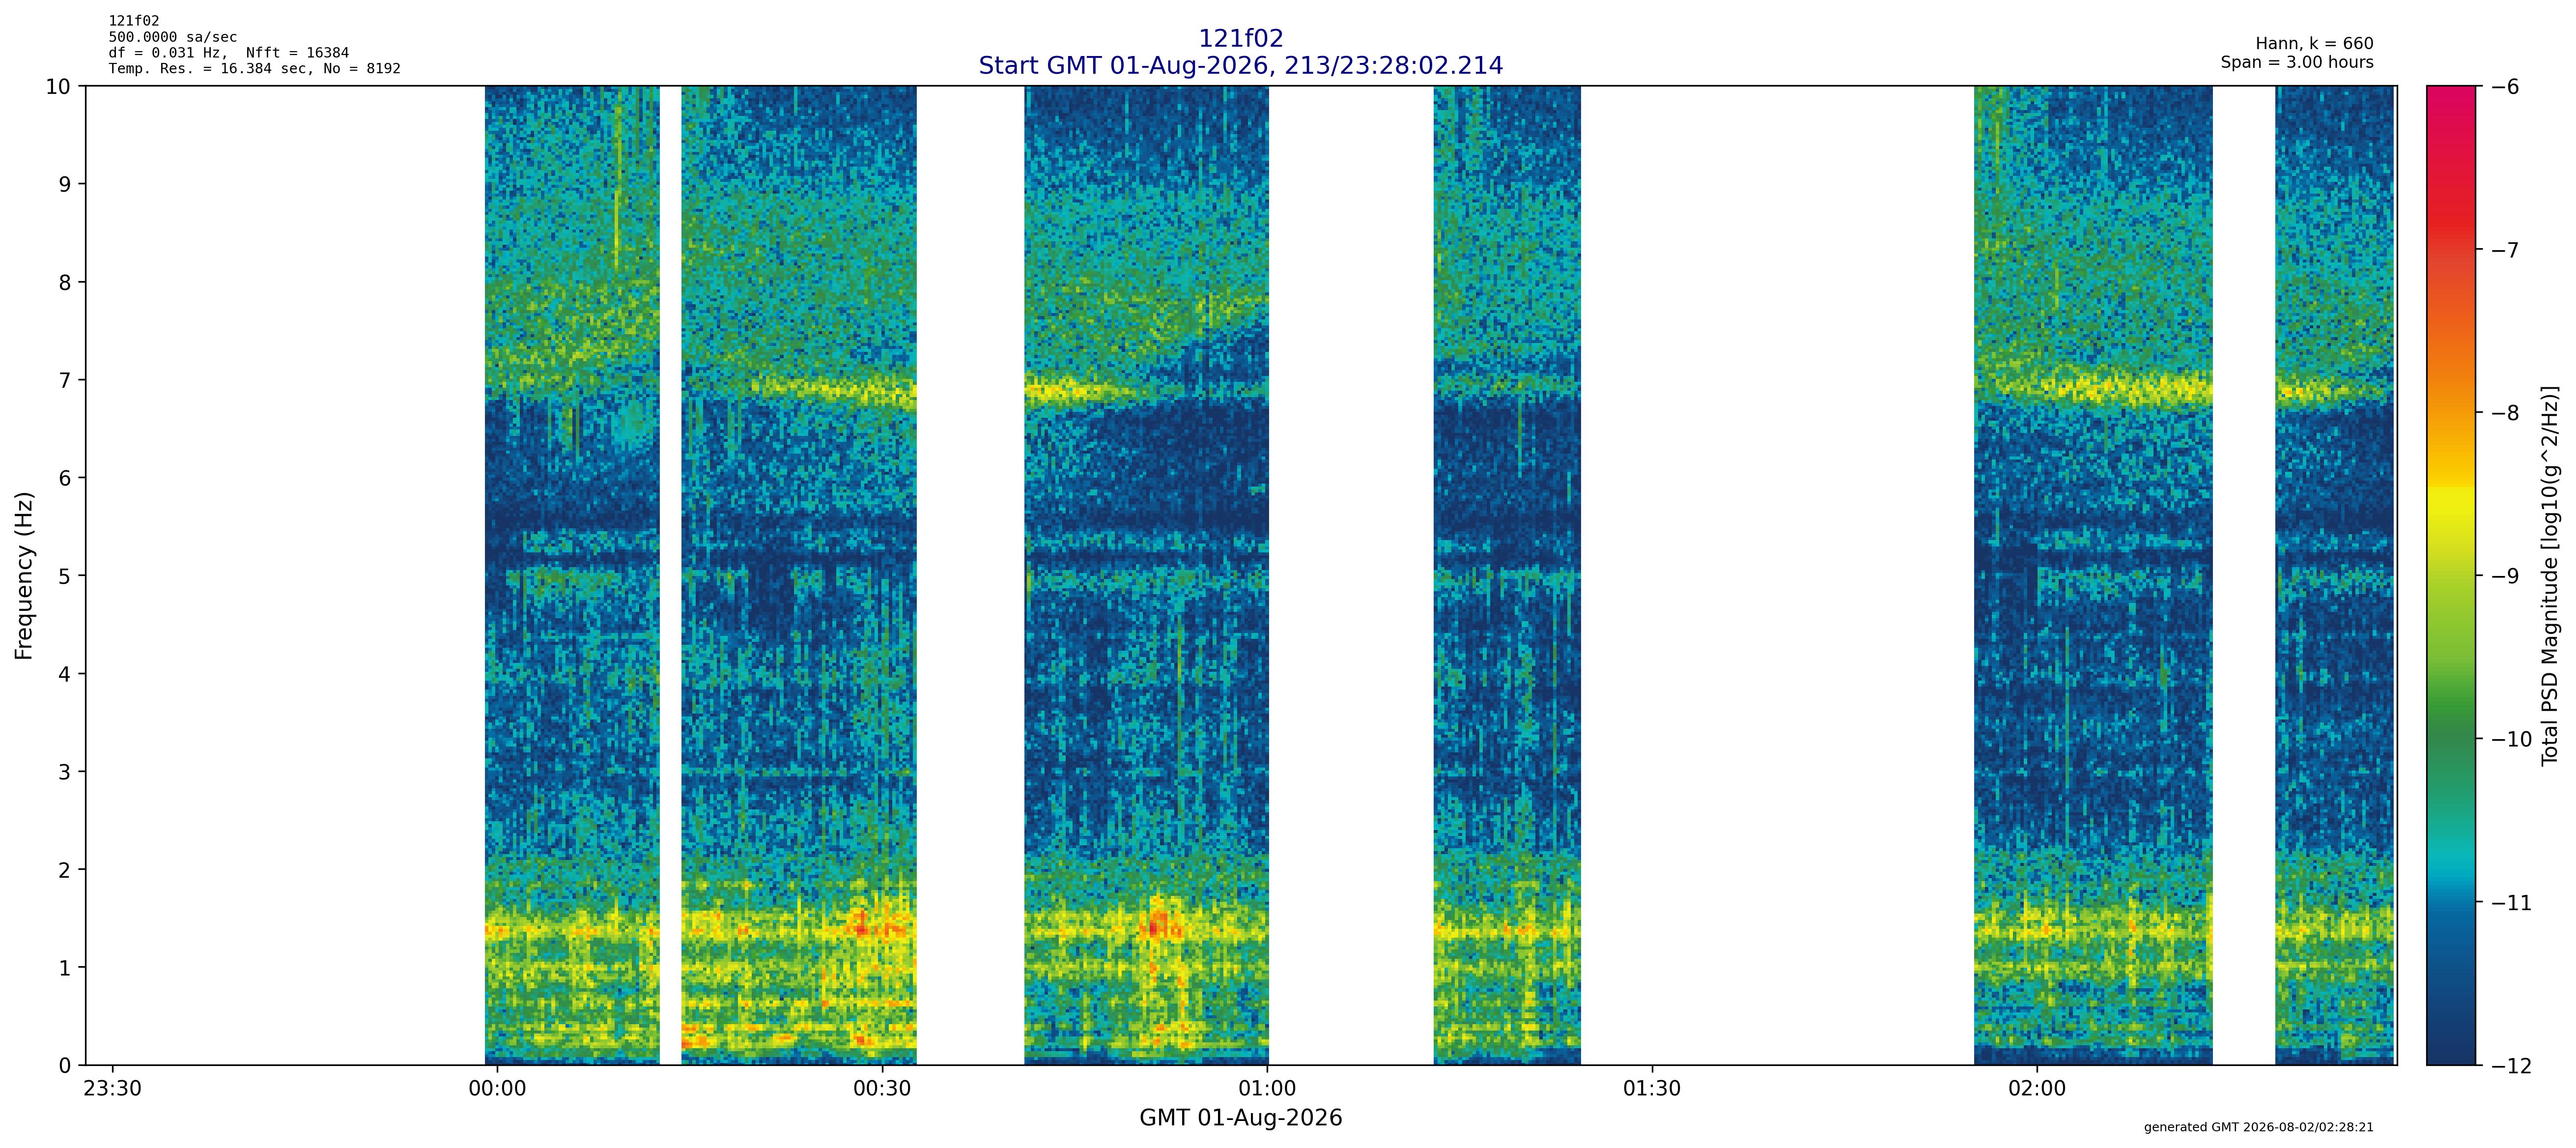Click the "01:30" time axis tick label
The image size is (2576, 1148).
click(x=1652, y=1089)
